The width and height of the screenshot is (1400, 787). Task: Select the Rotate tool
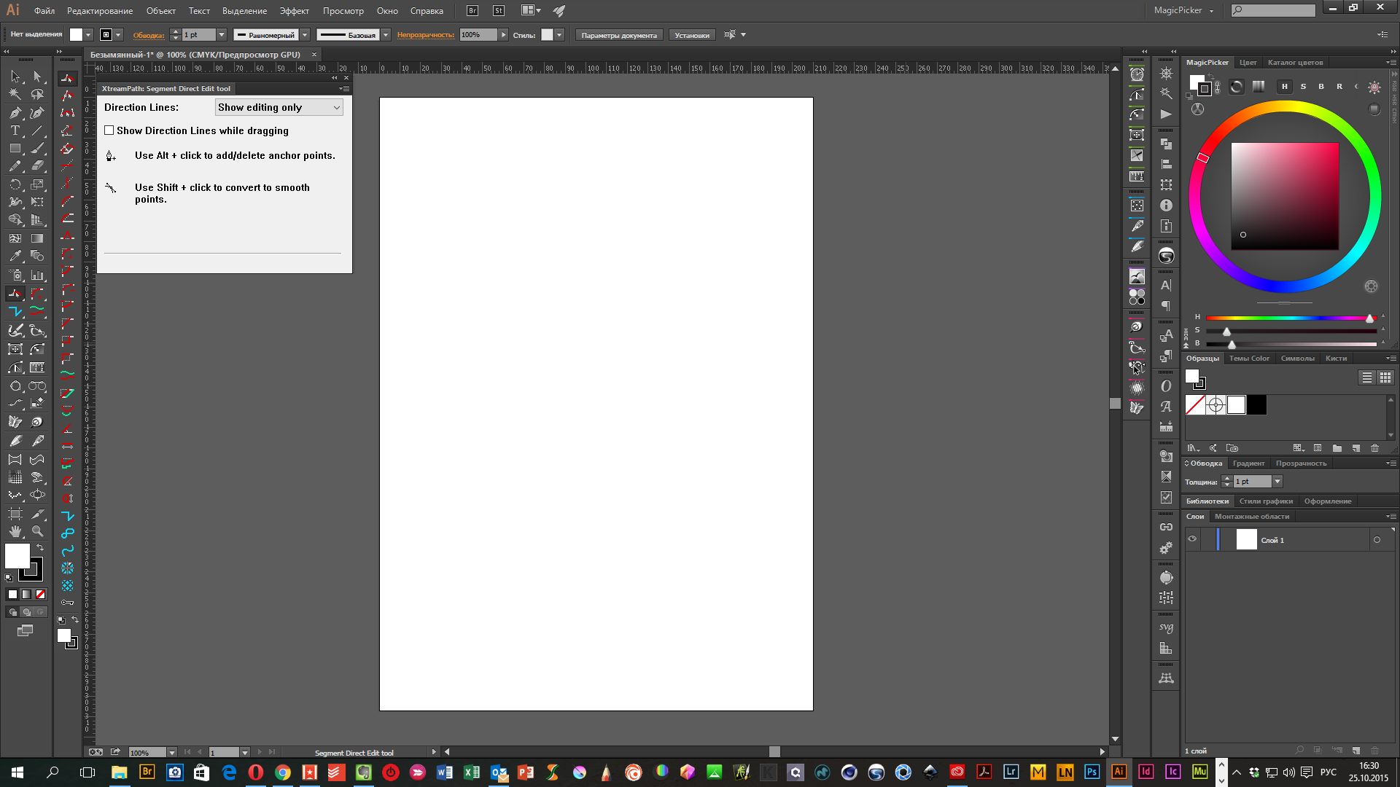15,184
